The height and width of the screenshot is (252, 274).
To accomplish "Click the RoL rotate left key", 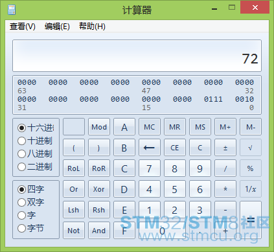I will click(74, 168).
